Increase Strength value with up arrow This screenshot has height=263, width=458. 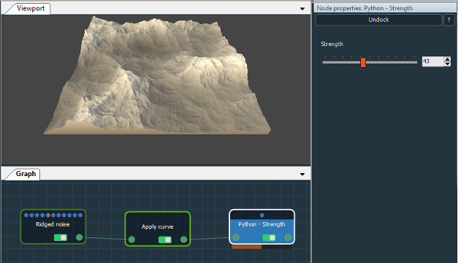pyautogui.click(x=447, y=59)
